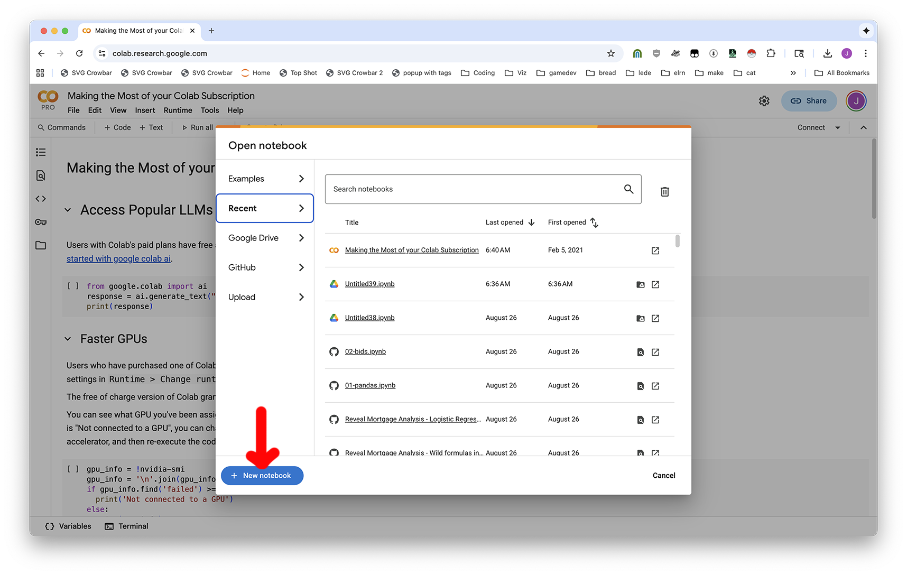Open the Secrets key icon in sidebar
This screenshot has height=575, width=907.
coord(41,222)
